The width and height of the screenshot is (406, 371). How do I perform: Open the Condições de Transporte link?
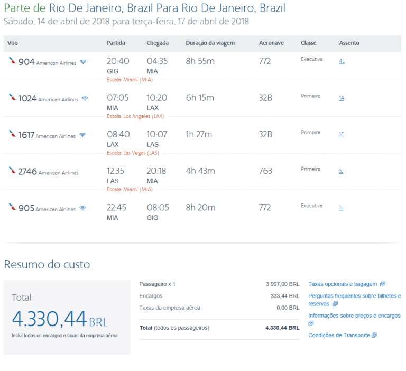(339, 335)
